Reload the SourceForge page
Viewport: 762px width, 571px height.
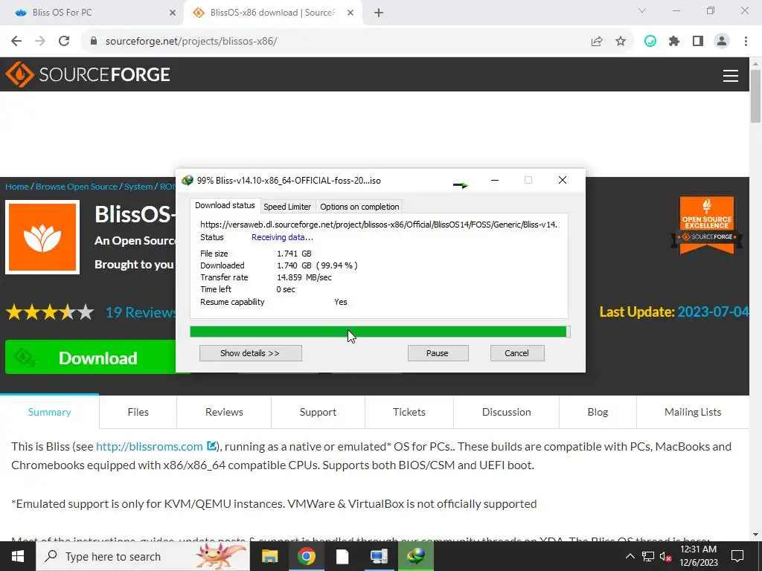click(64, 42)
